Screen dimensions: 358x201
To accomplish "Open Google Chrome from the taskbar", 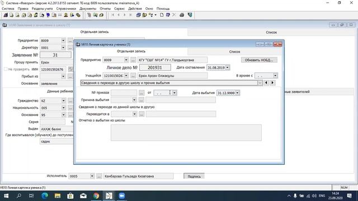I will click(96, 196).
